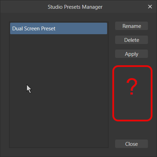Close the Studio Presets Manager dialog

point(132,144)
